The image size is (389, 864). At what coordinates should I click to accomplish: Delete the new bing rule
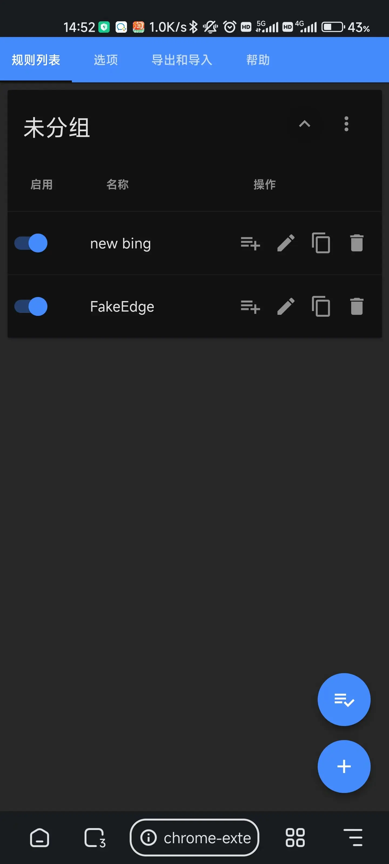click(356, 243)
